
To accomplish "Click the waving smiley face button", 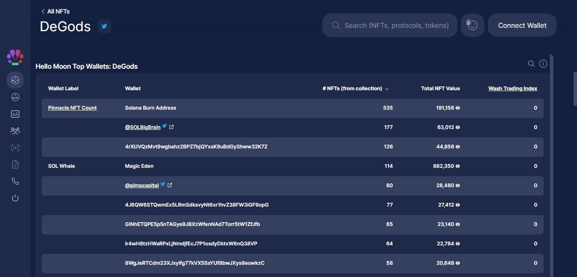I will 472,25.
